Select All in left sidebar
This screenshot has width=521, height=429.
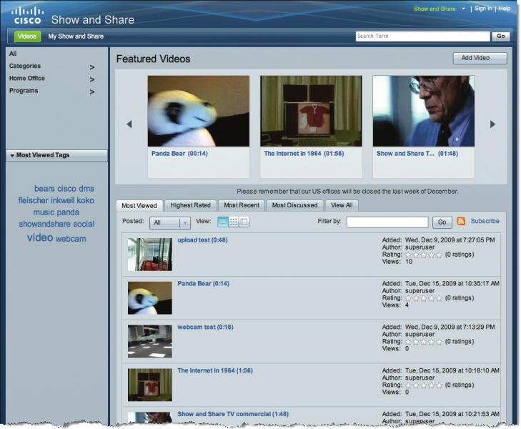(13, 54)
